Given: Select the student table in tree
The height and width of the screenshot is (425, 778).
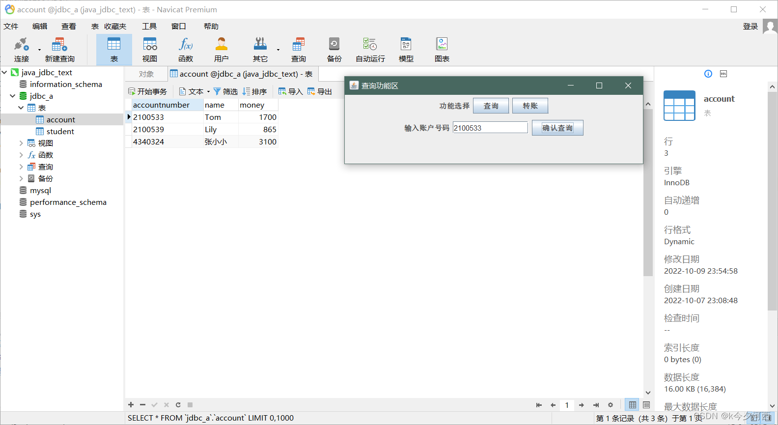Looking at the screenshot, I should (60, 131).
